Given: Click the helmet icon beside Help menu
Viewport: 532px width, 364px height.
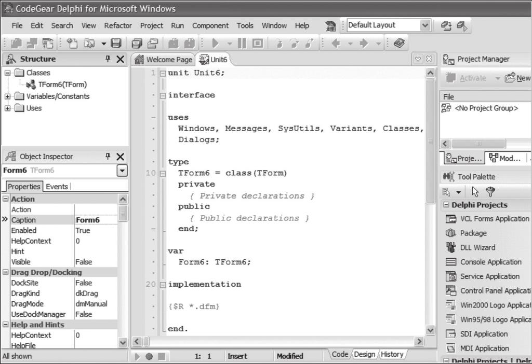Looking at the screenshot, I should point(330,26).
